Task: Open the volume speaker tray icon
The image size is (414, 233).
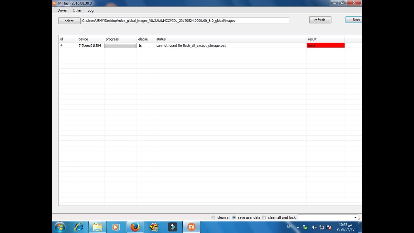Action: coord(314,227)
